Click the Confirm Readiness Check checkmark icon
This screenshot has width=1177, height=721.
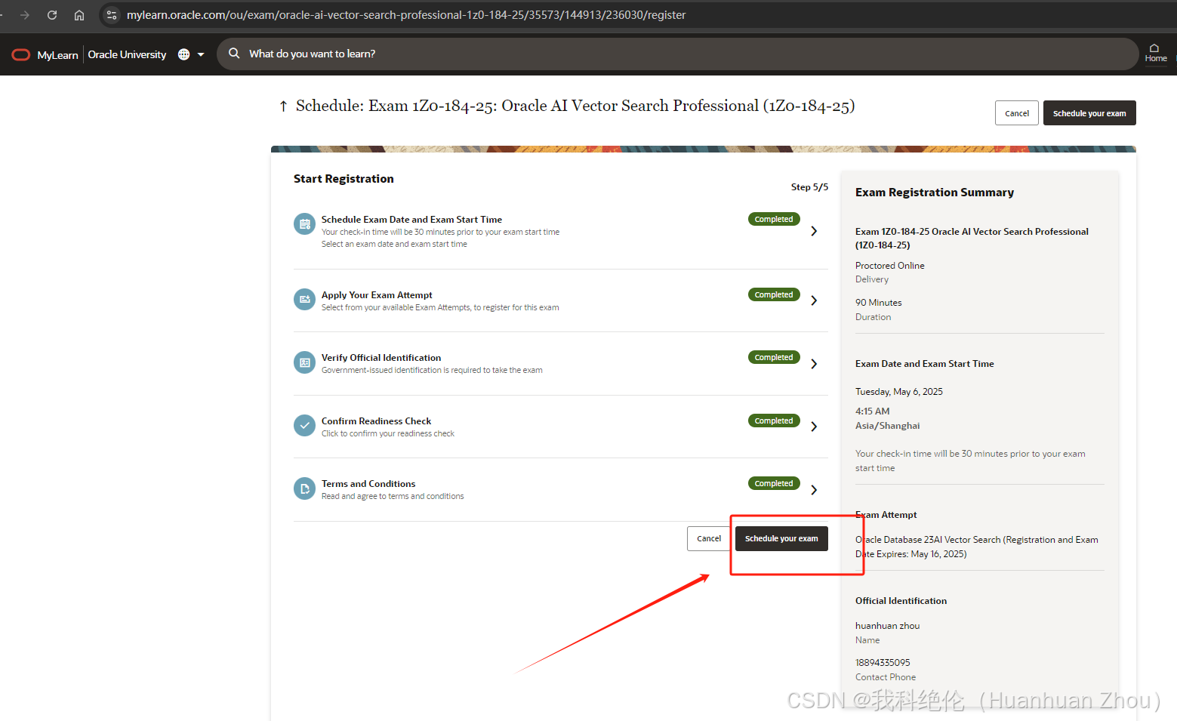coord(304,426)
